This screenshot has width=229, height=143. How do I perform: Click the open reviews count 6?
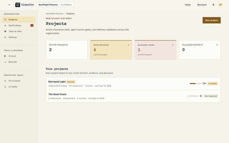pyautogui.click(x=95, y=50)
